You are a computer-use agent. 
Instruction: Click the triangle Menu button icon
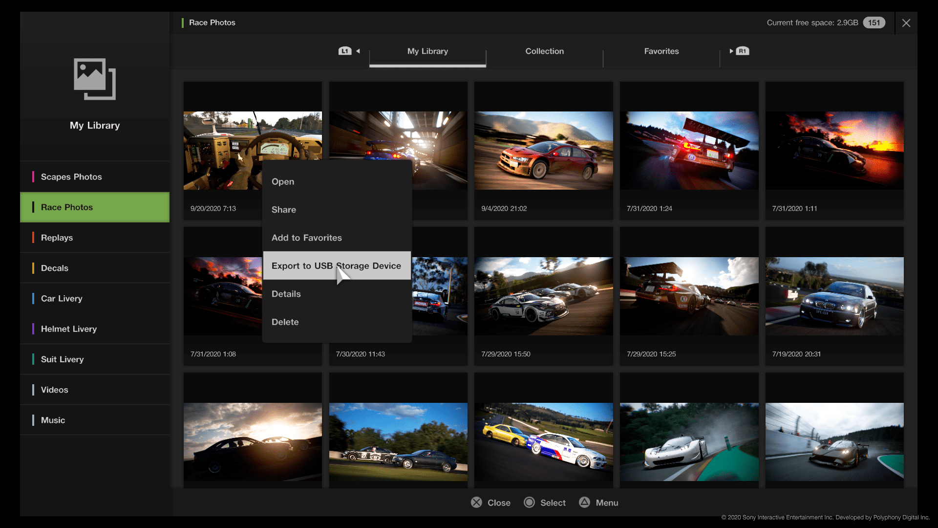(584, 503)
